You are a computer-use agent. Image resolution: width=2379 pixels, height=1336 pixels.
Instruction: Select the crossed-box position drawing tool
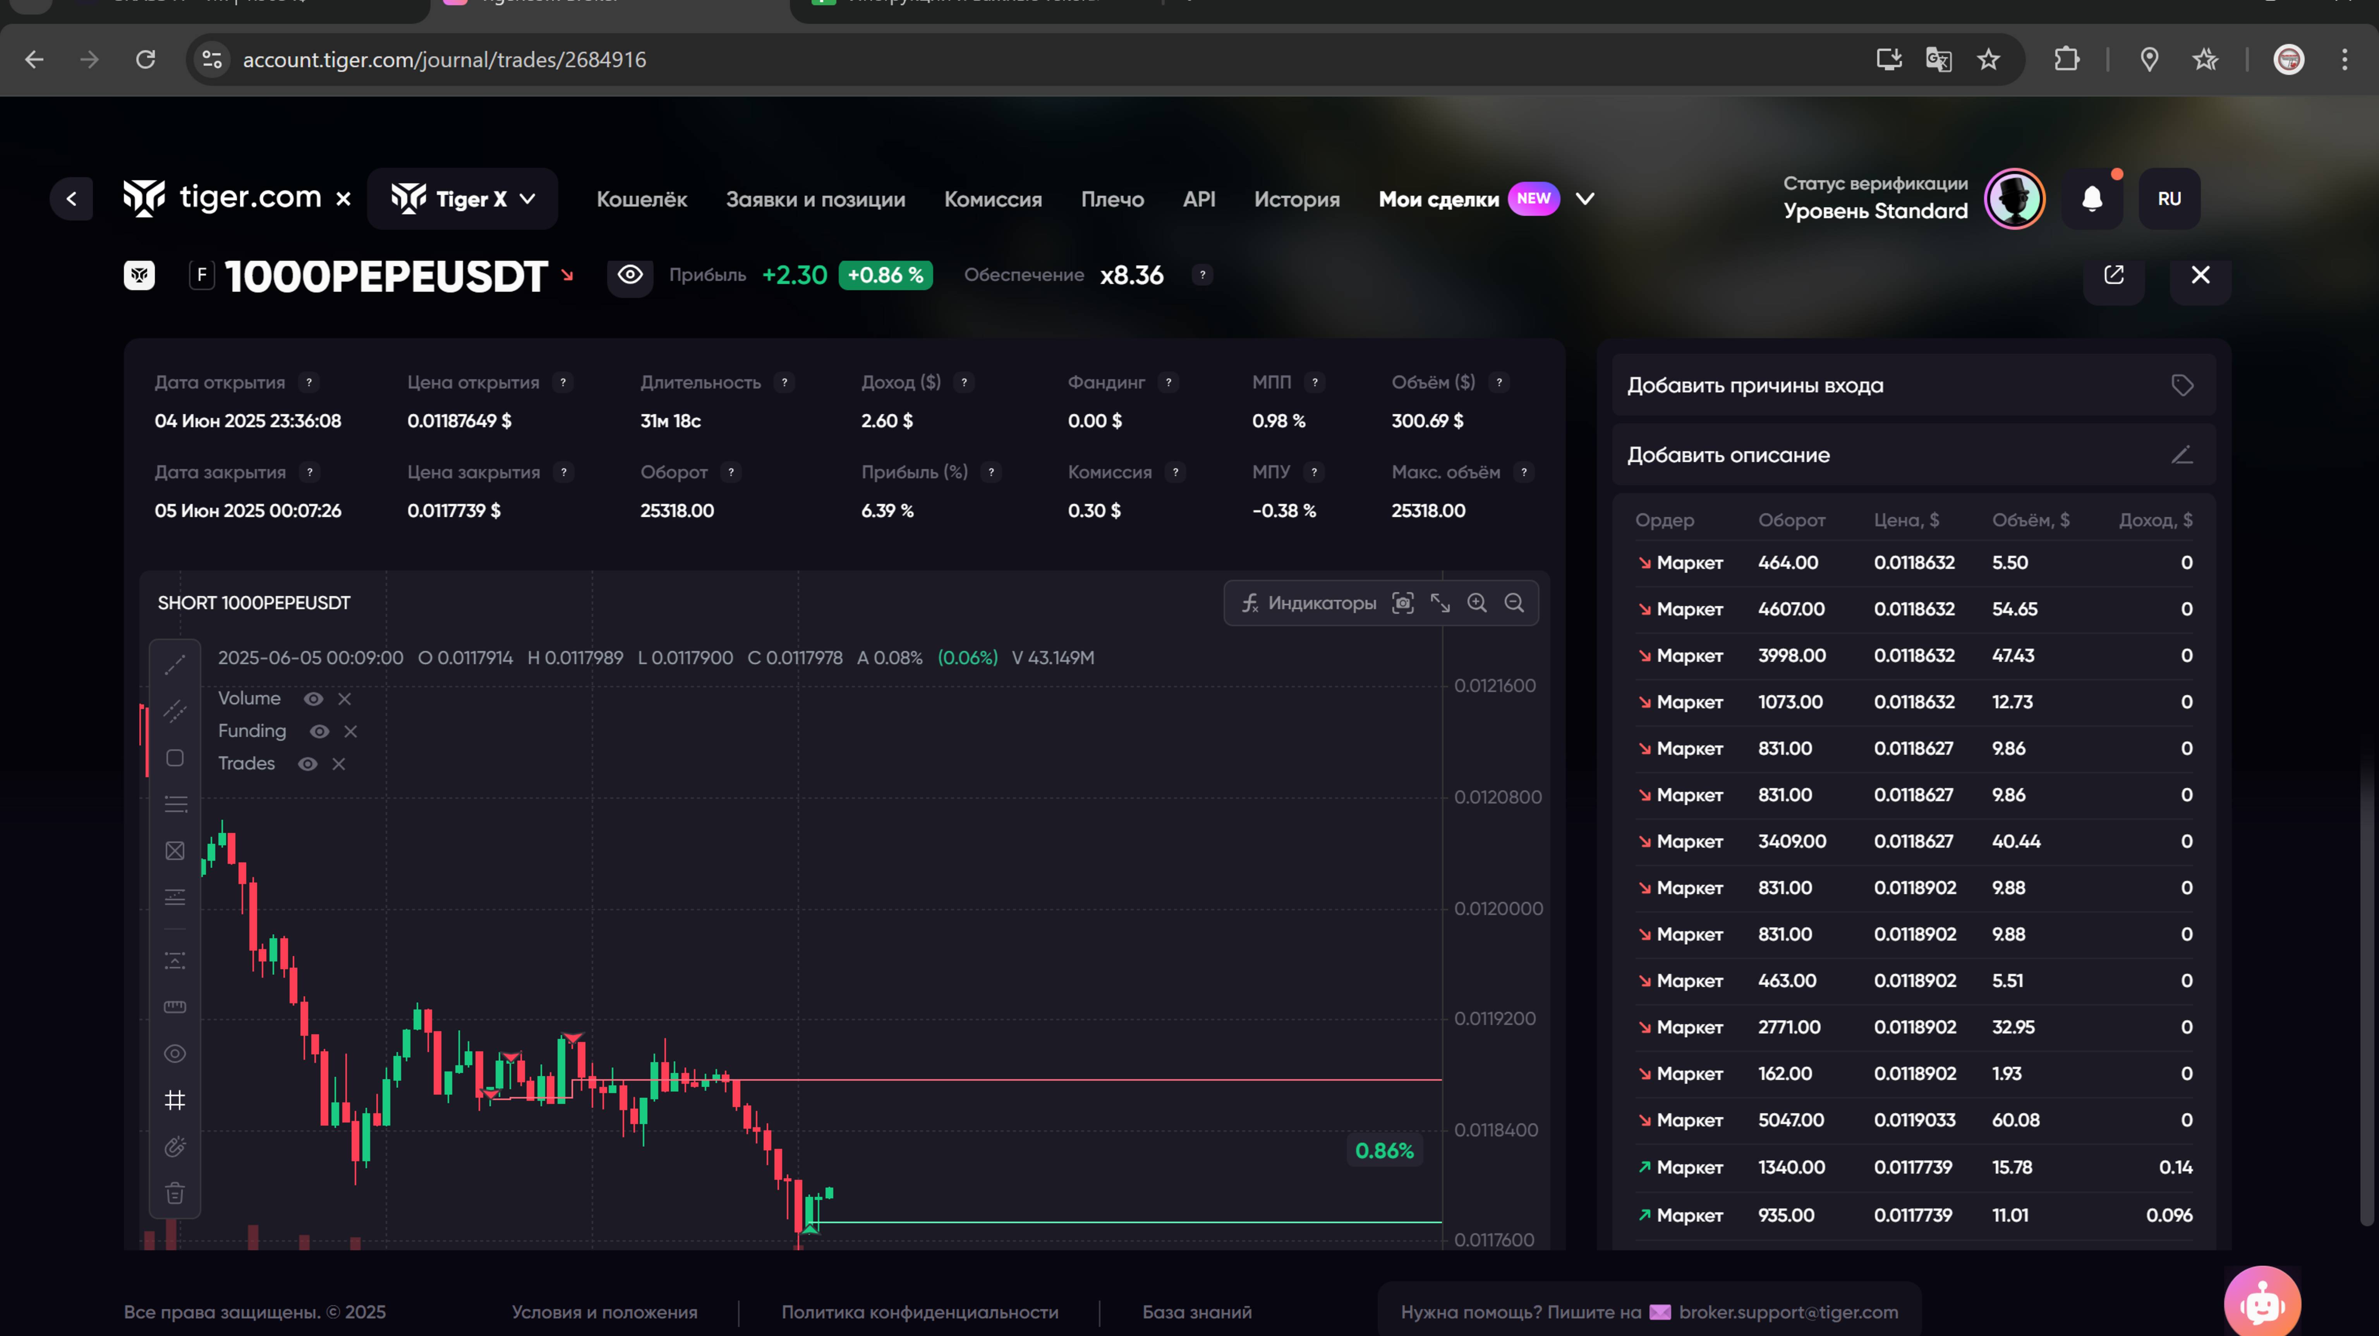click(x=175, y=851)
